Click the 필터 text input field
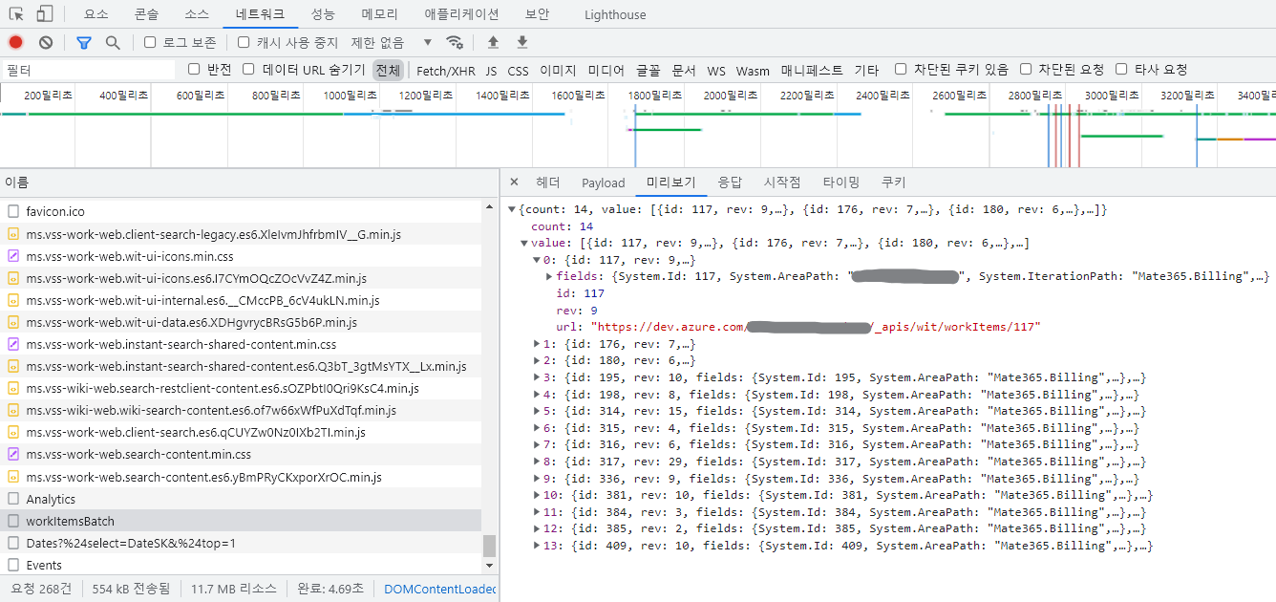The width and height of the screenshot is (1276, 602). [x=88, y=70]
